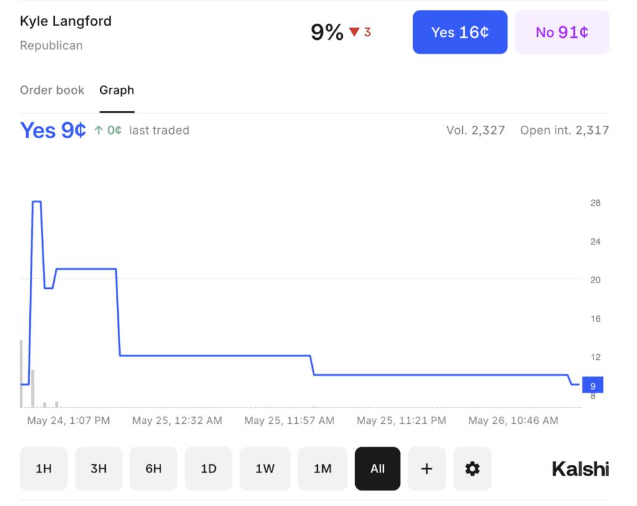Click the plus icon to add a range
The height and width of the screenshot is (506, 637).
tap(427, 469)
